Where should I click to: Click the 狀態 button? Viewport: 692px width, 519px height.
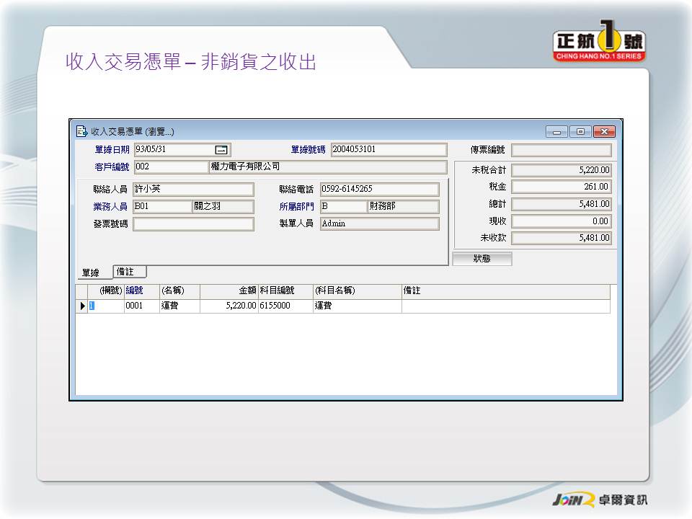point(482,259)
